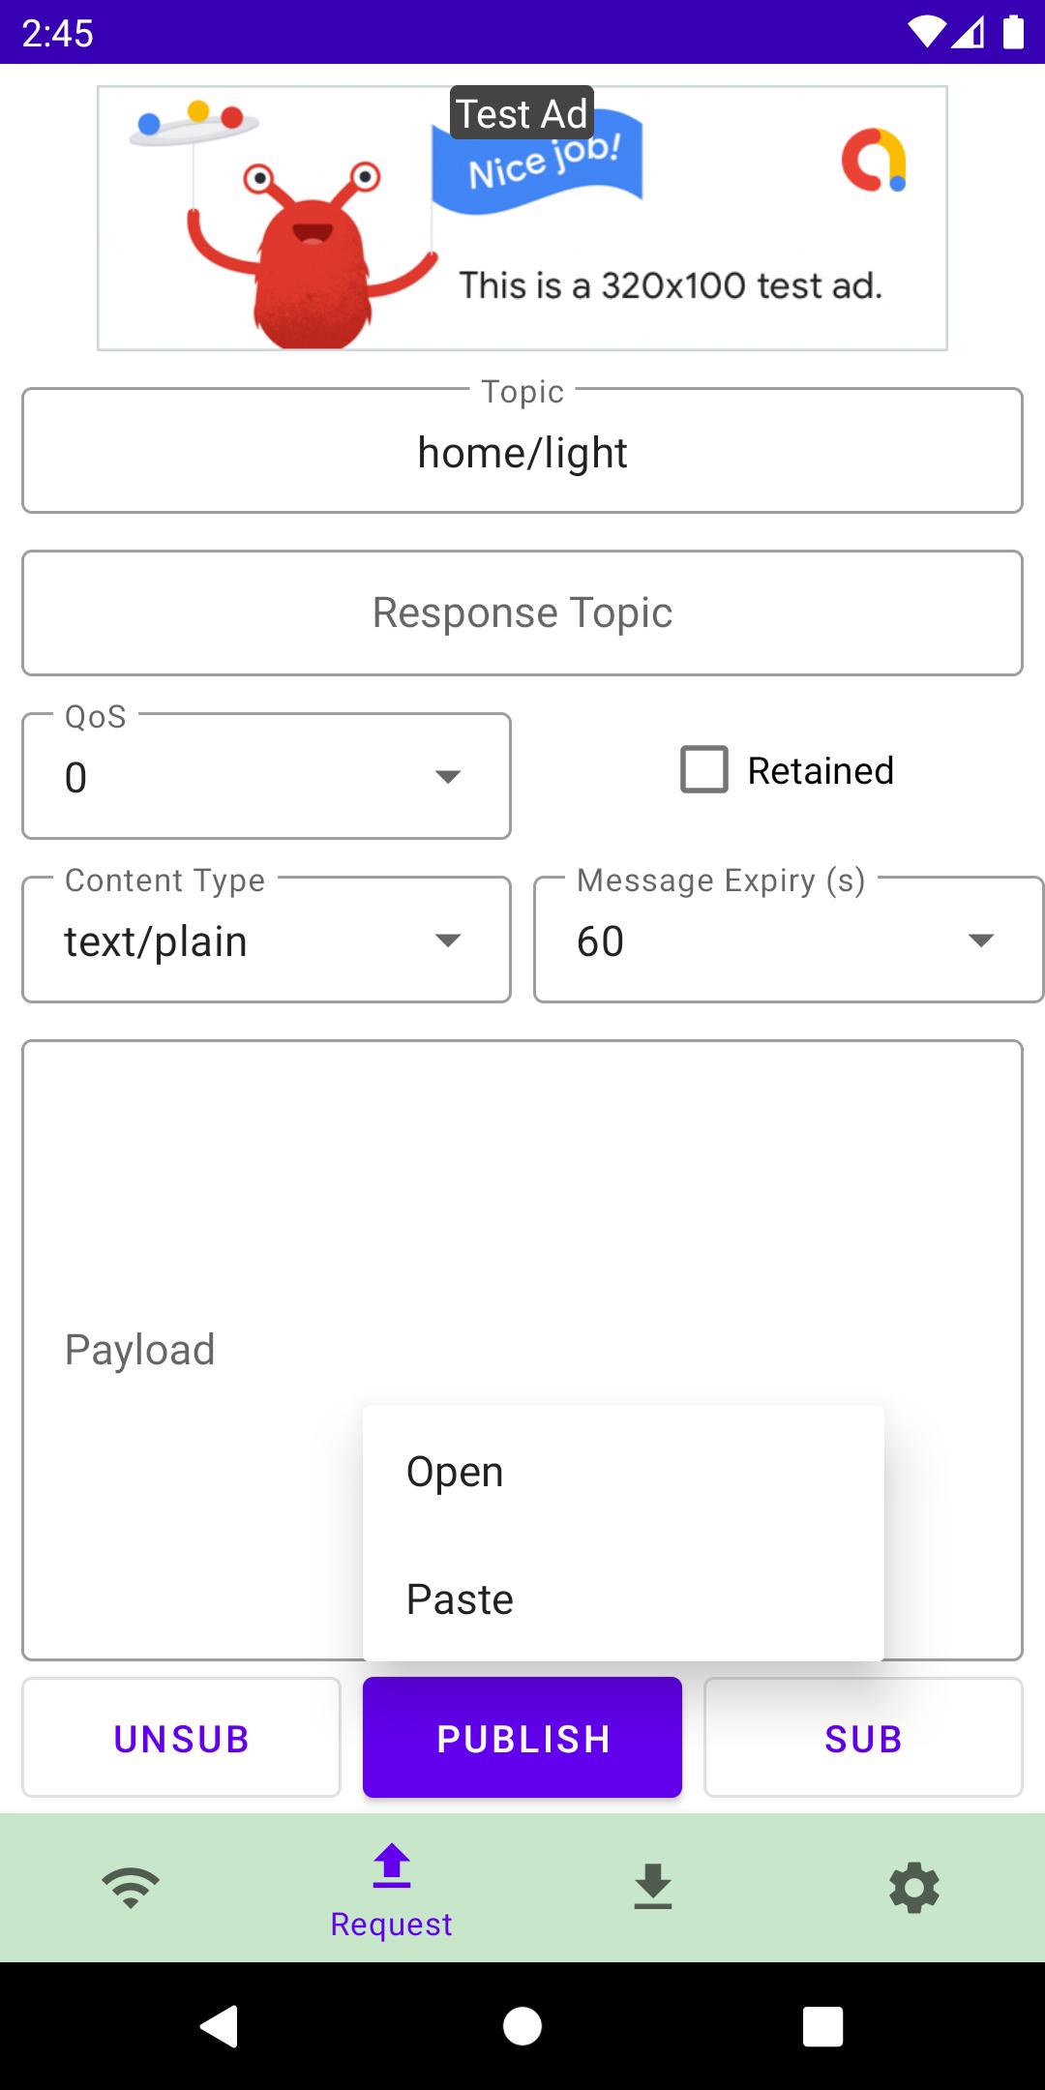Screen dimensions: 1045x2090
Task: Open the download responses tab icon
Action: pyautogui.click(x=653, y=1887)
